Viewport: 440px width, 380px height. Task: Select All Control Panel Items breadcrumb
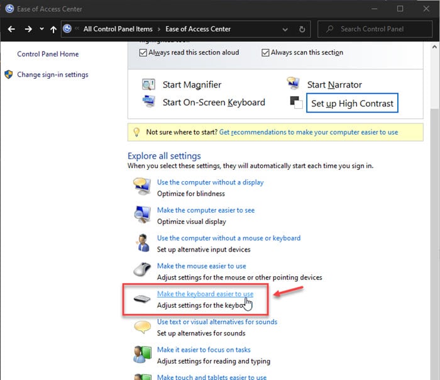[x=118, y=29]
